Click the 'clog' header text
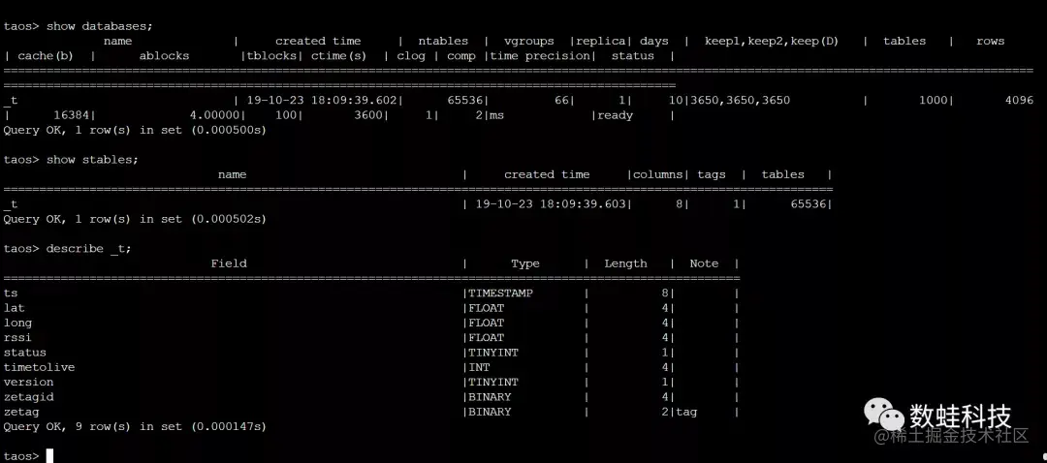 (x=411, y=56)
